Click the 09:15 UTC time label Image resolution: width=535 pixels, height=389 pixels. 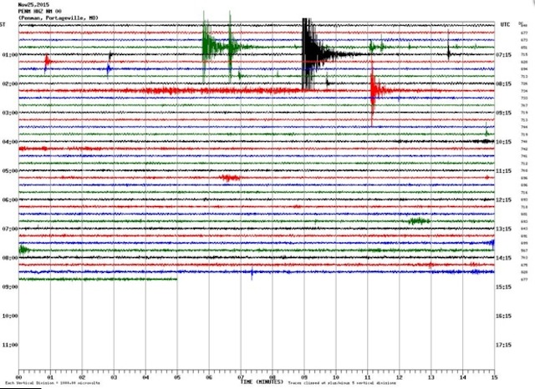[x=503, y=113]
